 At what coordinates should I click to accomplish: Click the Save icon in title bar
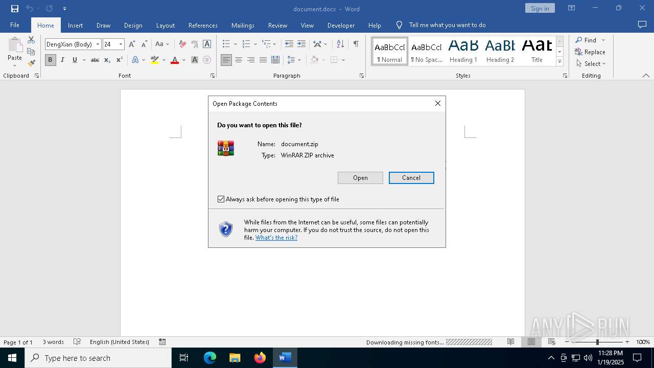(14, 9)
